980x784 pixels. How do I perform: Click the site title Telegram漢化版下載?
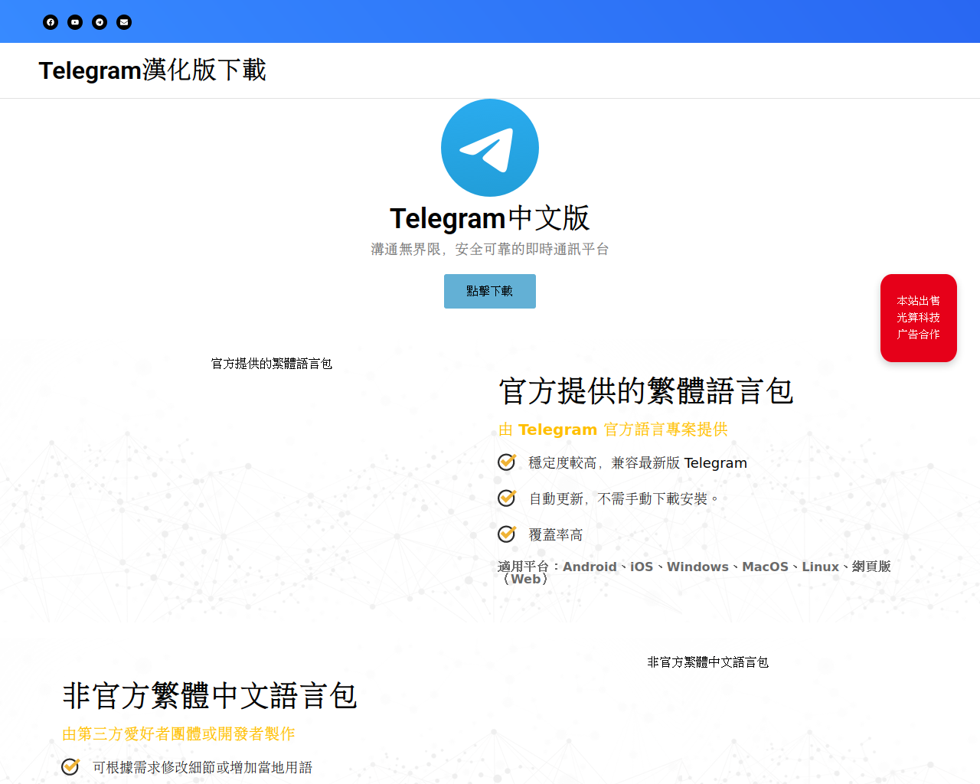tap(152, 70)
